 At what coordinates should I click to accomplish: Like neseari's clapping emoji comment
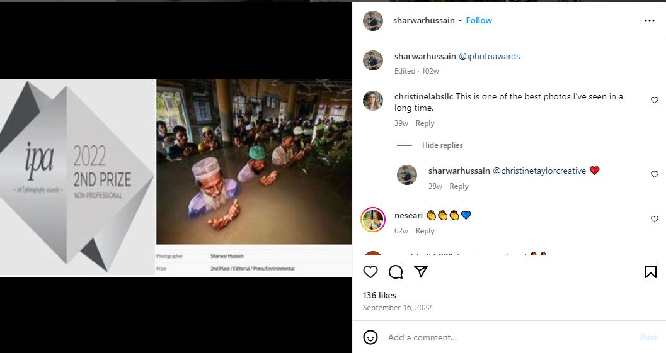tap(654, 219)
